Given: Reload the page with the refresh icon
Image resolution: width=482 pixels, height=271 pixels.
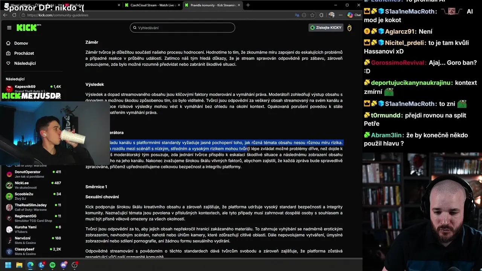Looking at the screenshot, I should click(14, 15).
